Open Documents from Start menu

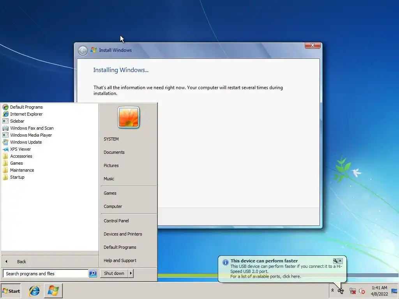coord(114,152)
